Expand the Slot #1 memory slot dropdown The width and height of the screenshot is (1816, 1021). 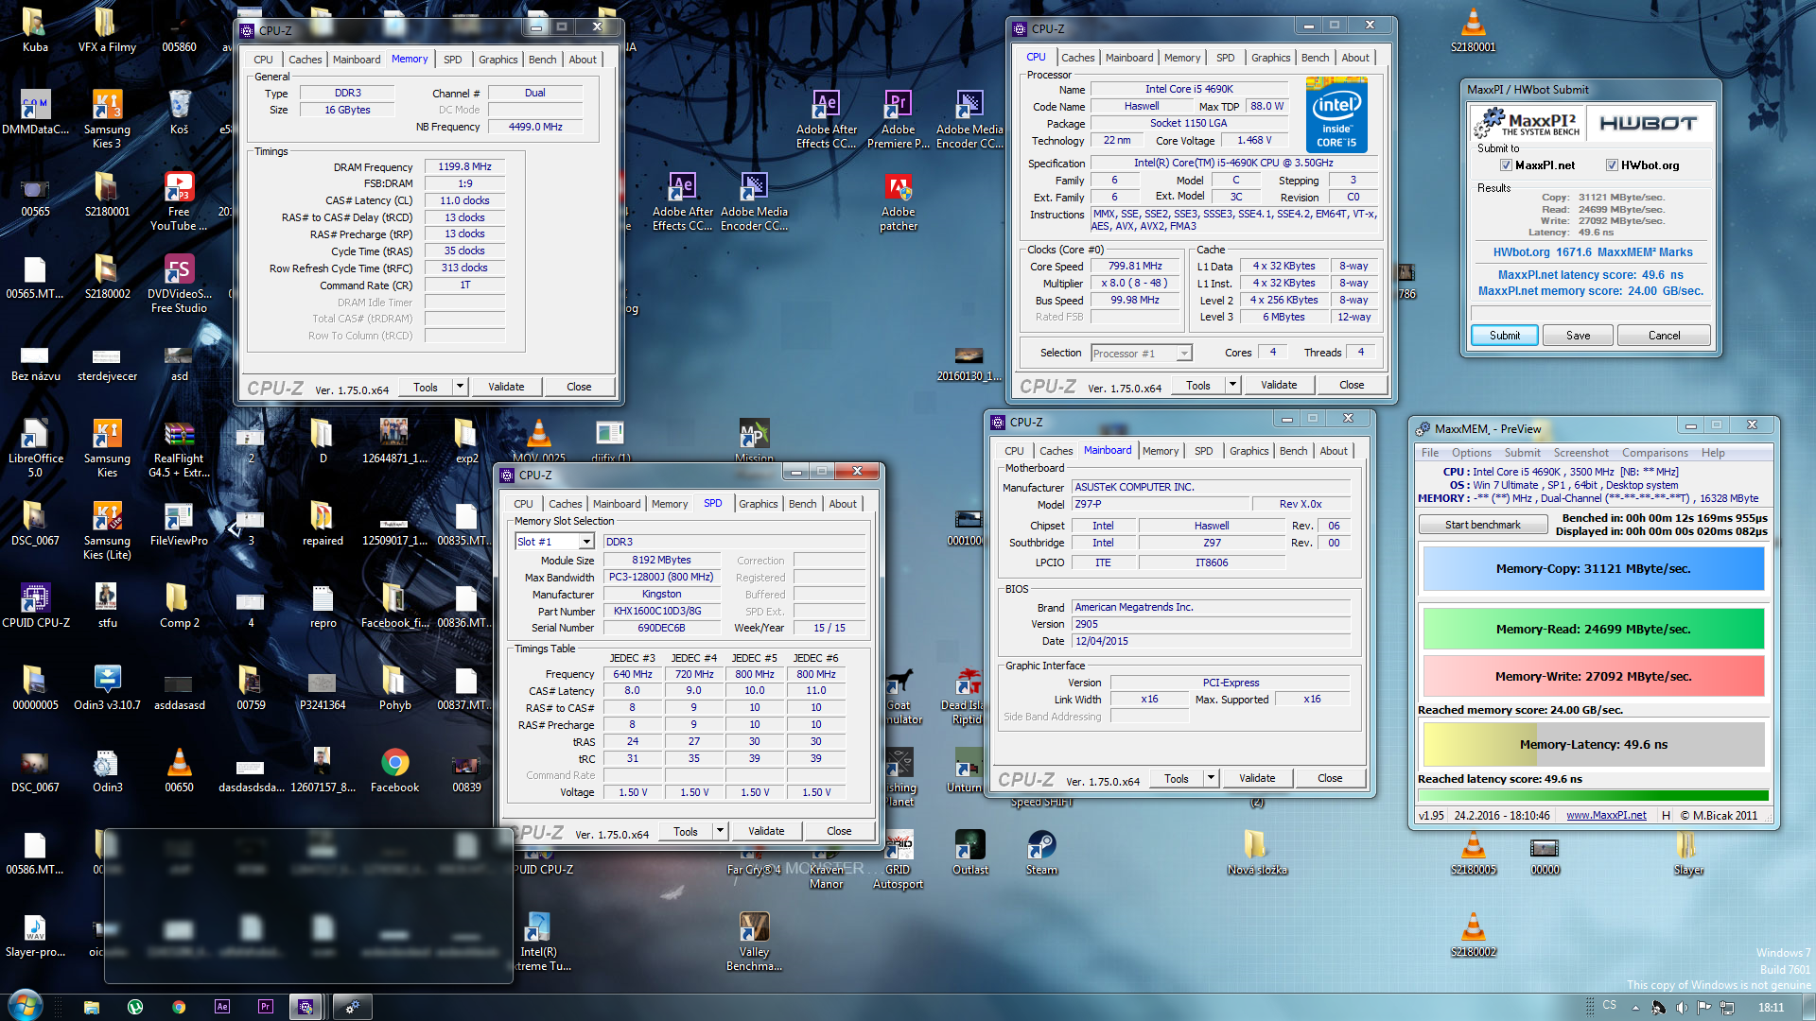click(586, 542)
